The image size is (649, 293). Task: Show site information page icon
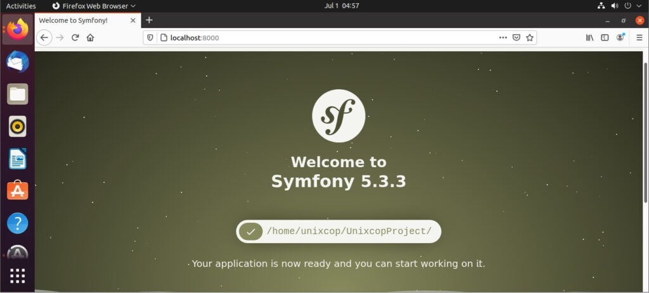point(164,37)
